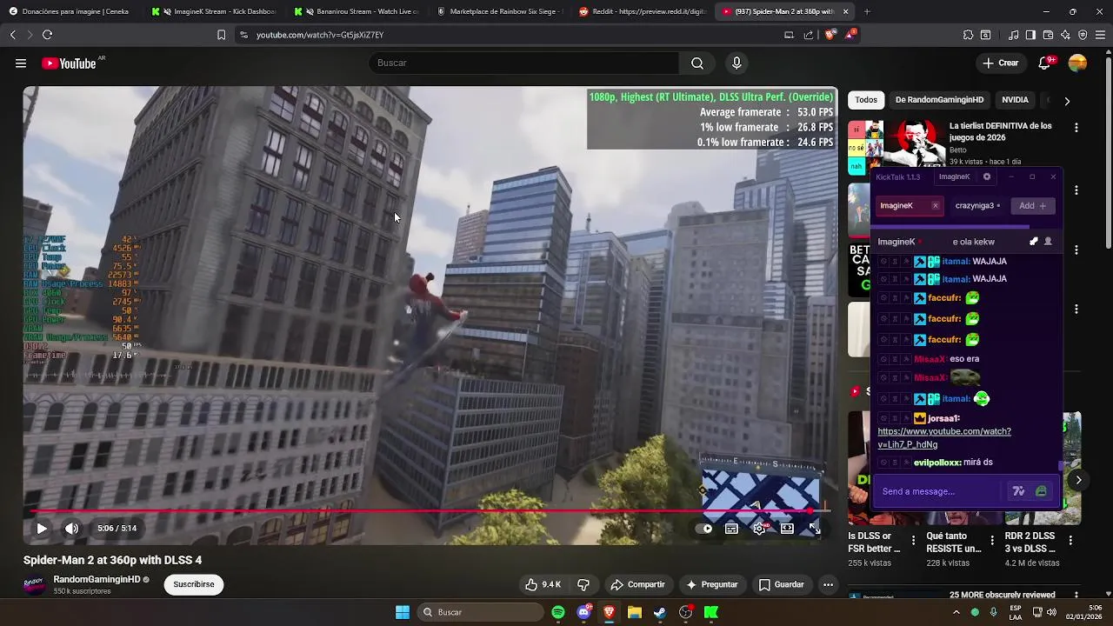Open more actions ellipsis below video
Viewport: 1113px width, 626px height.
pyautogui.click(x=828, y=584)
